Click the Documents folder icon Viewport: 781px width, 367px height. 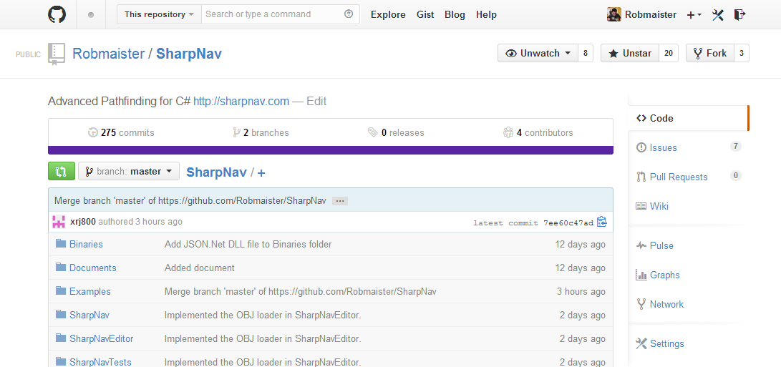click(x=61, y=267)
